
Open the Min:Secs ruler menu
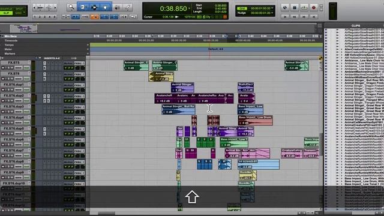[2, 36]
